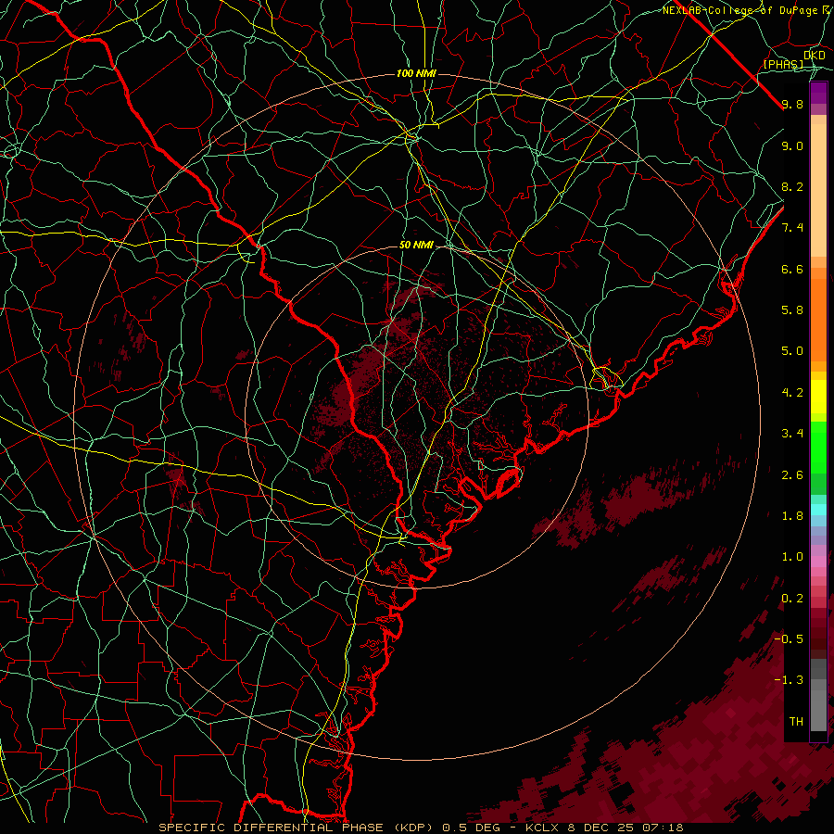Click the '50 NMI' range ring label

[x=416, y=245]
